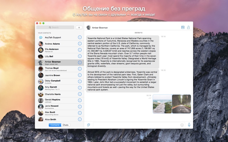View info for Alex Scott
The height and width of the screenshot is (142, 228).
pyautogui.click(x=80, y=113)
